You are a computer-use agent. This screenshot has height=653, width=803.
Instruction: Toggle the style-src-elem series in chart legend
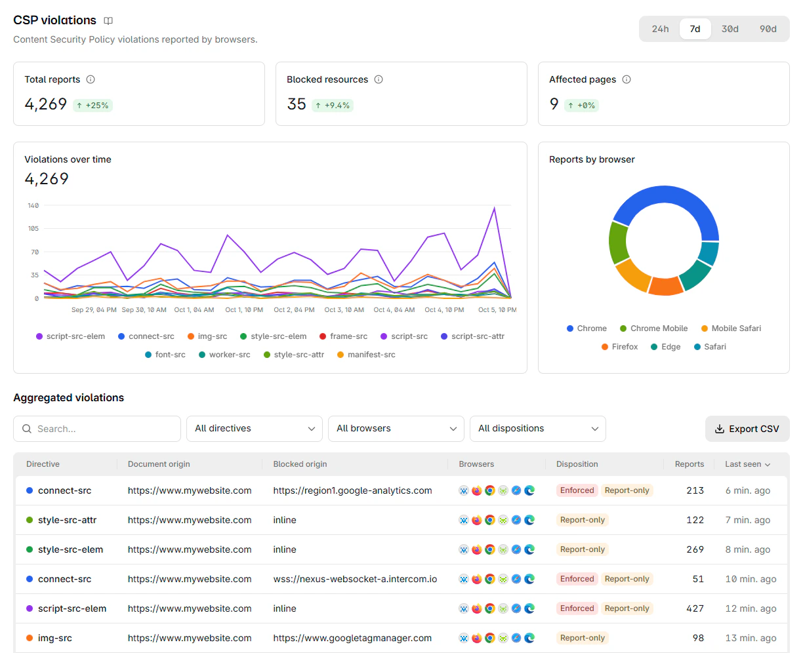[274, 336]
